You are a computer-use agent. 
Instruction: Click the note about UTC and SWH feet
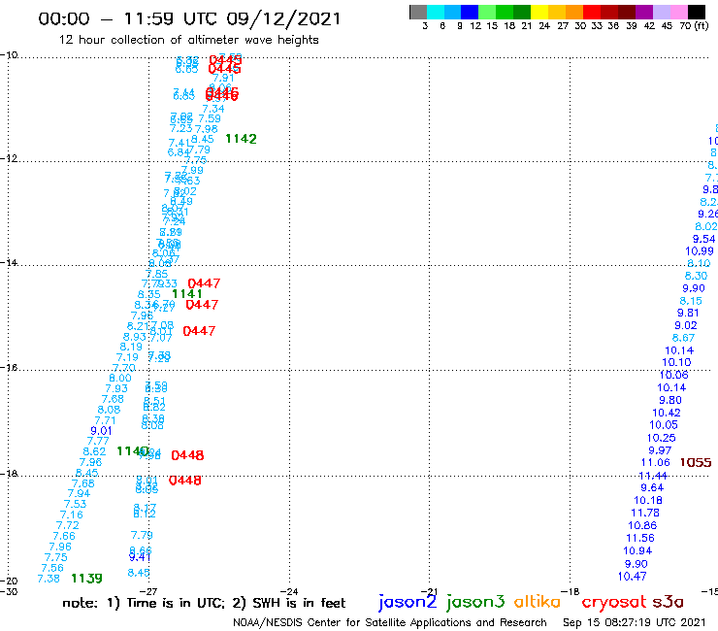pos(204,603)
